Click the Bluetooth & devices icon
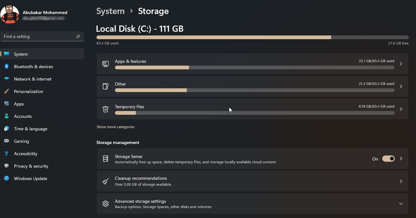Viewport: 416px width, 218px height. pos(7,67)
